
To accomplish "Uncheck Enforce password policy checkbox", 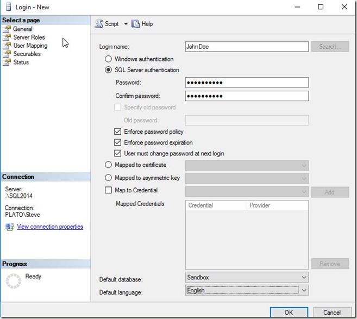I will [118, 132].
